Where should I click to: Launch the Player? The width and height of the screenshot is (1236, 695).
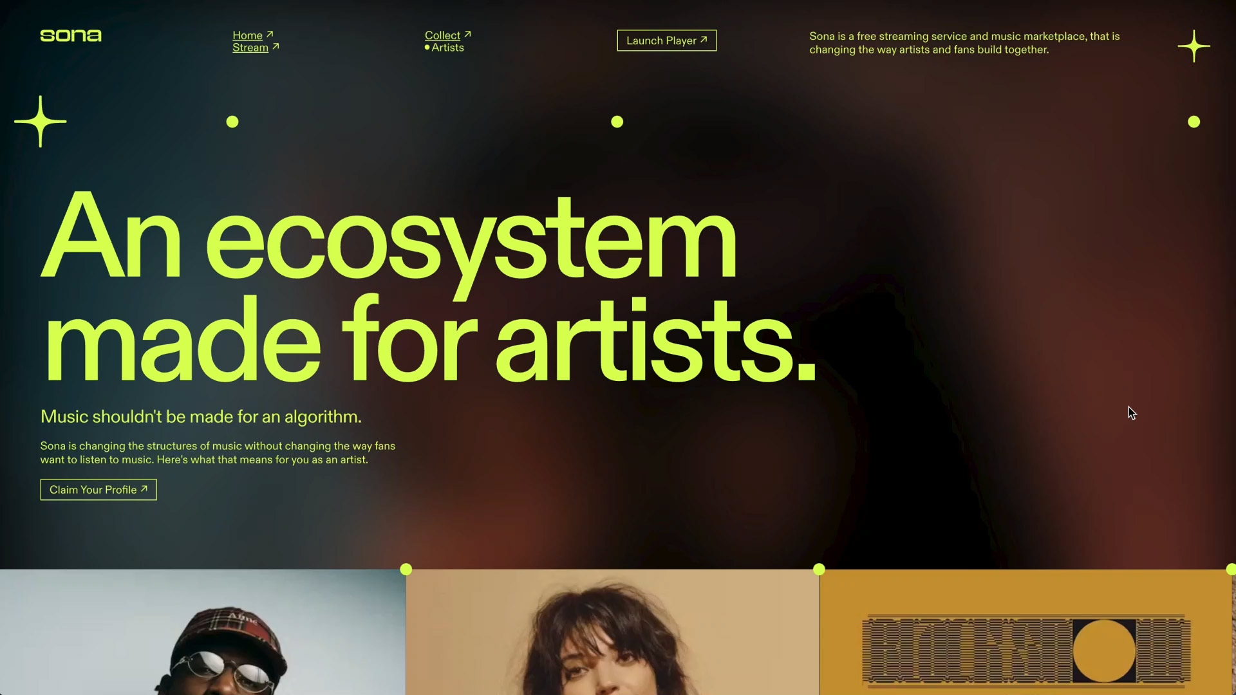(x=667, y=41)
